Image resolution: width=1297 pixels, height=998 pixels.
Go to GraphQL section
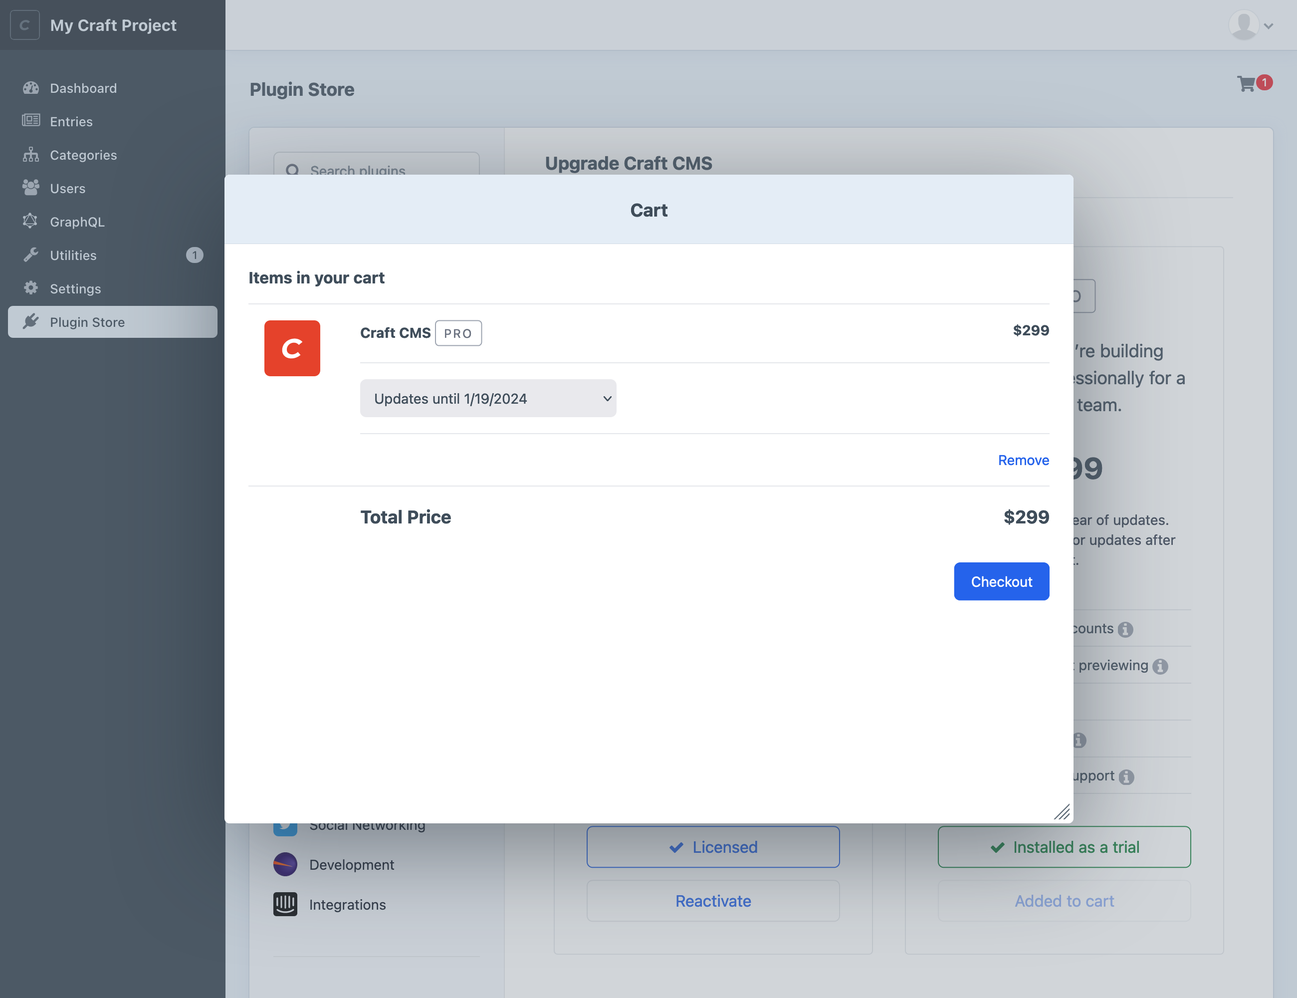coord(113,222)
